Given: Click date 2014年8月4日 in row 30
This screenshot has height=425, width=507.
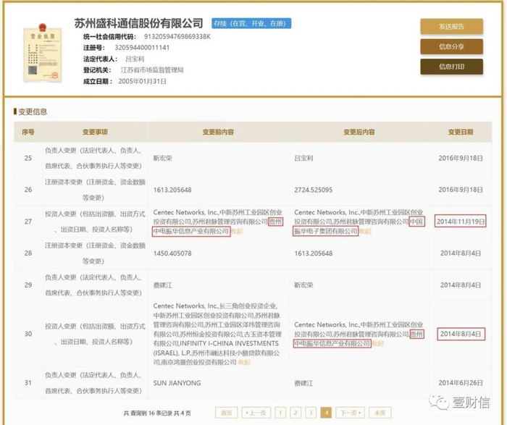Looking at the screenshot, I should (461, 334).
